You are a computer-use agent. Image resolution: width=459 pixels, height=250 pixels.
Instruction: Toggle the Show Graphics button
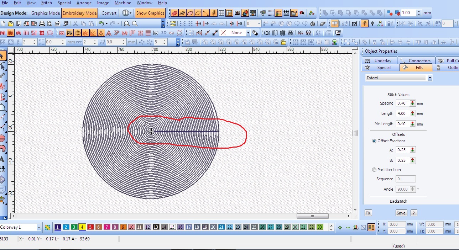[x=150, y=13]
